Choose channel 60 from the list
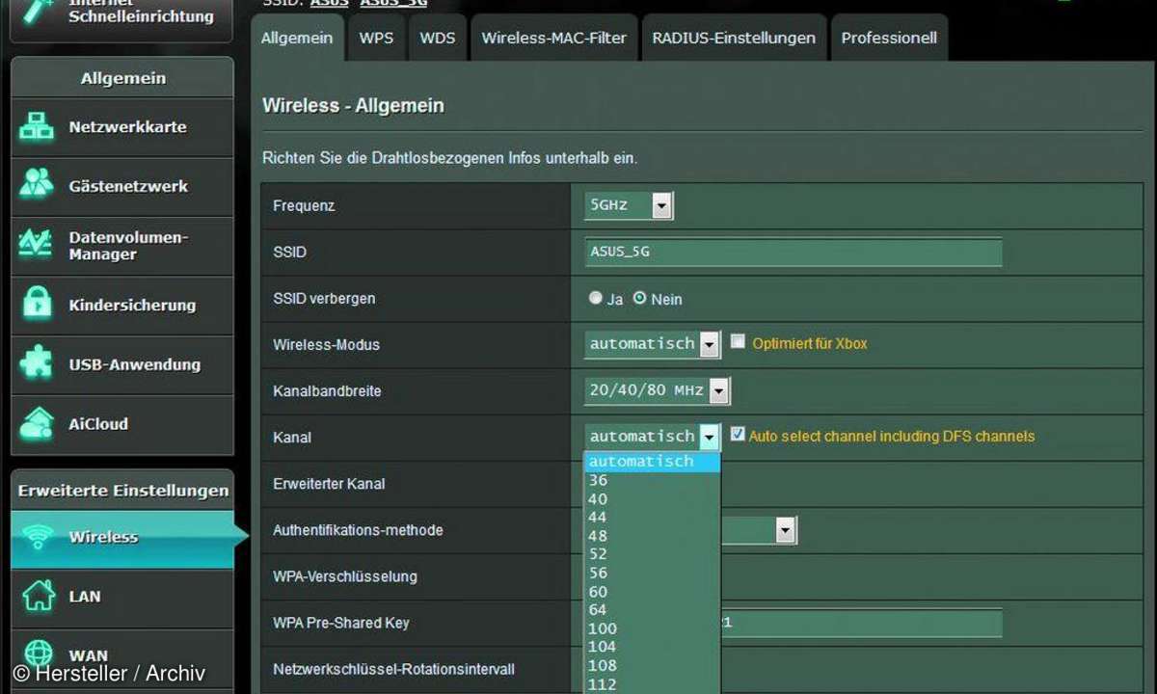1157x694 pixels. [x=652, y=592]
